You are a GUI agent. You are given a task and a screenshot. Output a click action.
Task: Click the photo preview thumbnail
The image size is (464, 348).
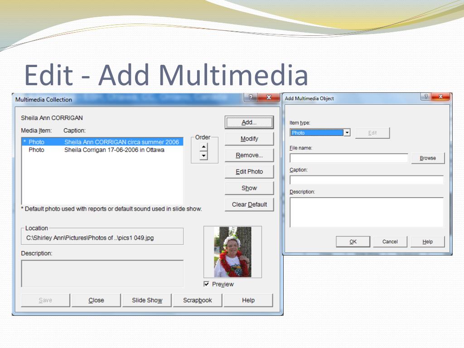point(232,252)
